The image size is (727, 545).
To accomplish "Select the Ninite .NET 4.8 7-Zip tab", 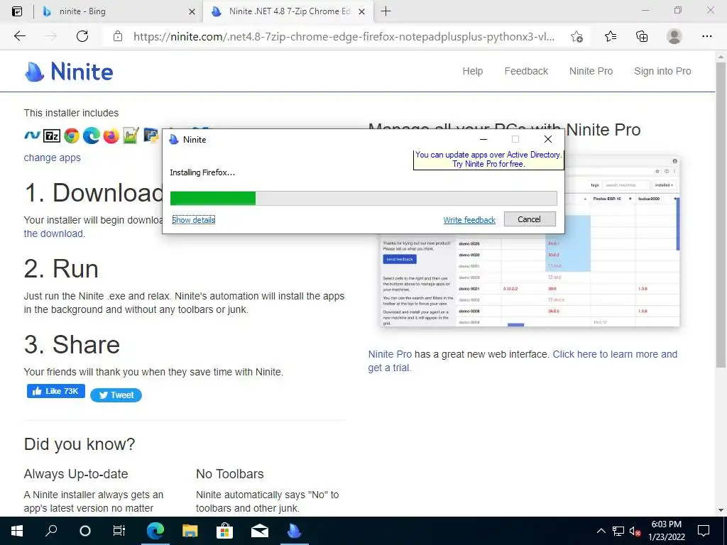I will click(288, 11).
